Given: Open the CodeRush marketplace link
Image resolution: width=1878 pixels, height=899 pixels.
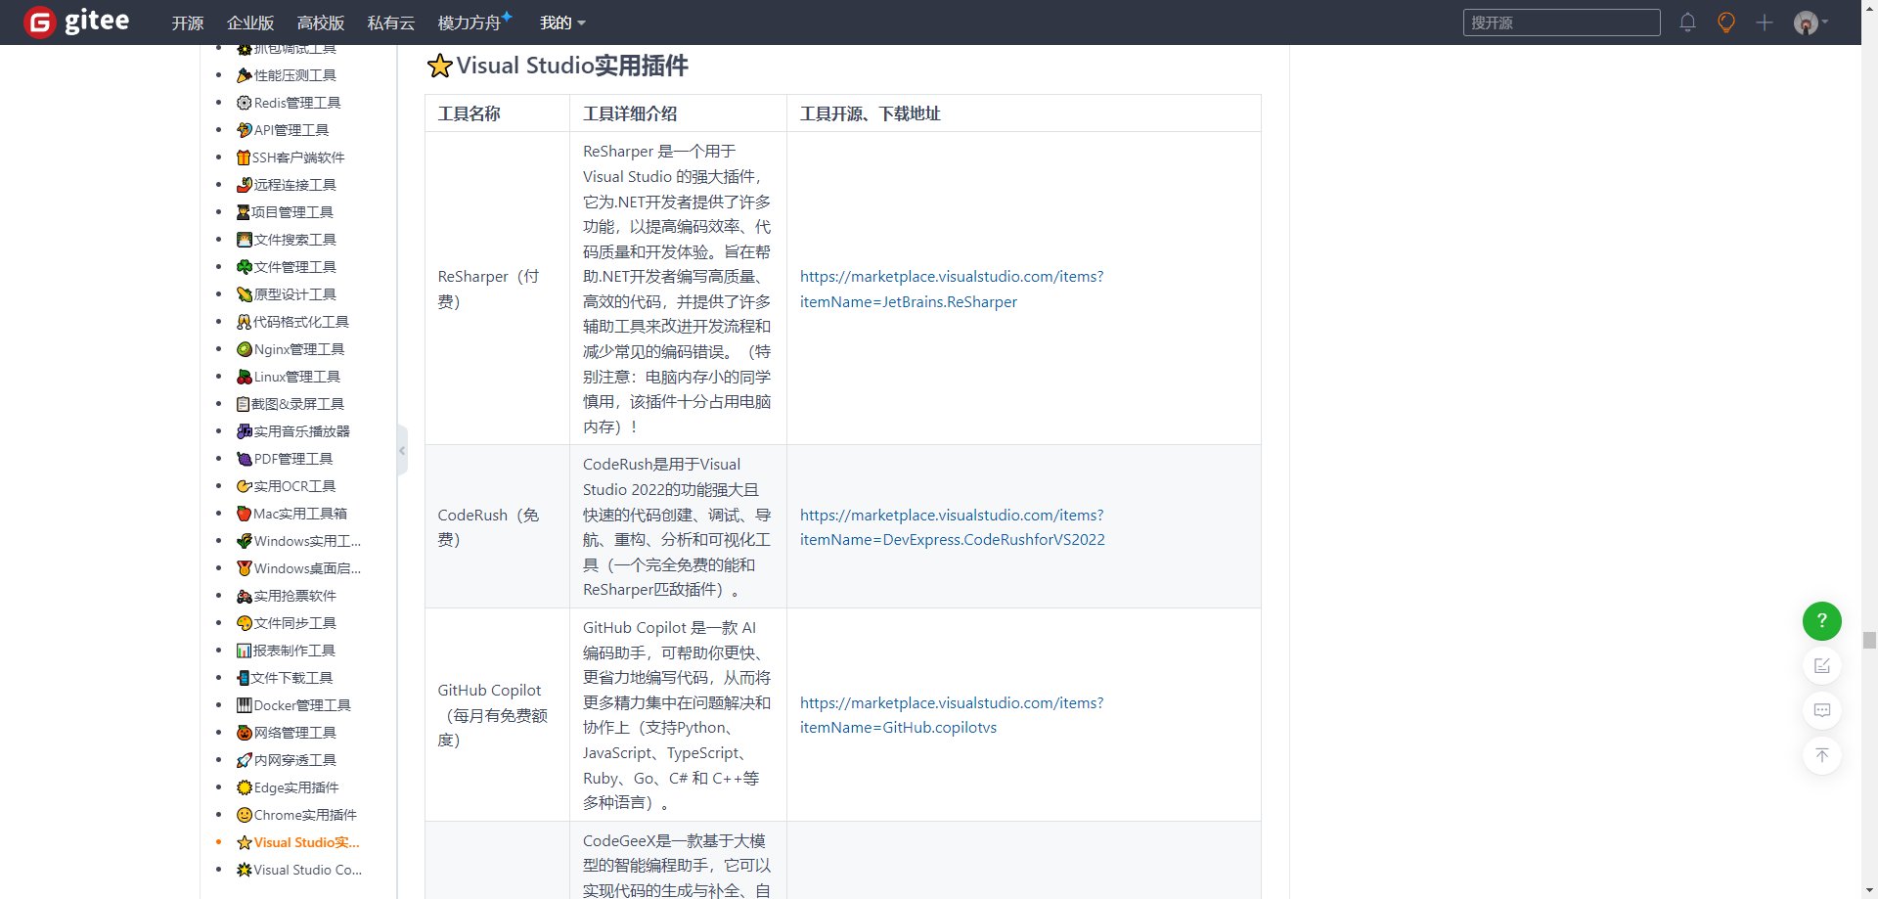Looking at the screenshot, I should [x=952, y=527].
